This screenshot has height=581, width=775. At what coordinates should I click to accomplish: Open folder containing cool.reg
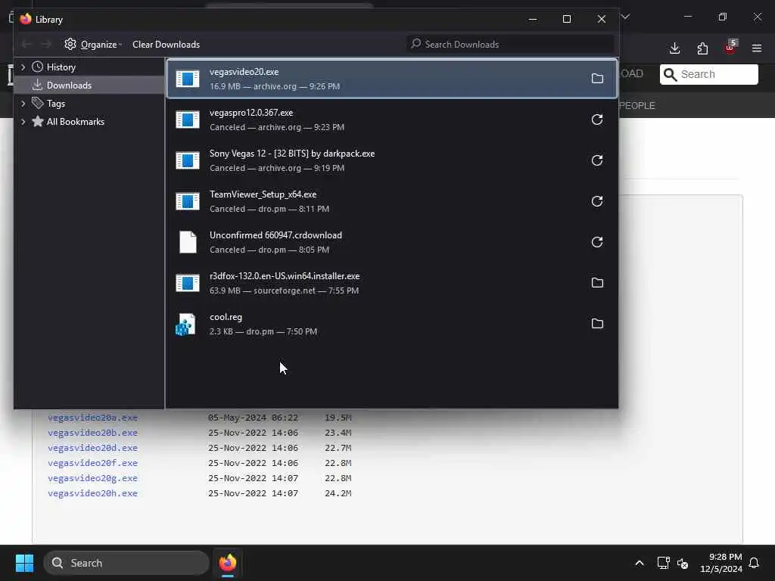597,324
